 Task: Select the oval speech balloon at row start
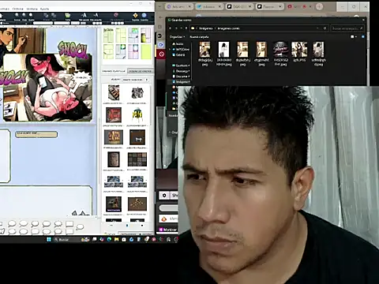pos(12,223)
